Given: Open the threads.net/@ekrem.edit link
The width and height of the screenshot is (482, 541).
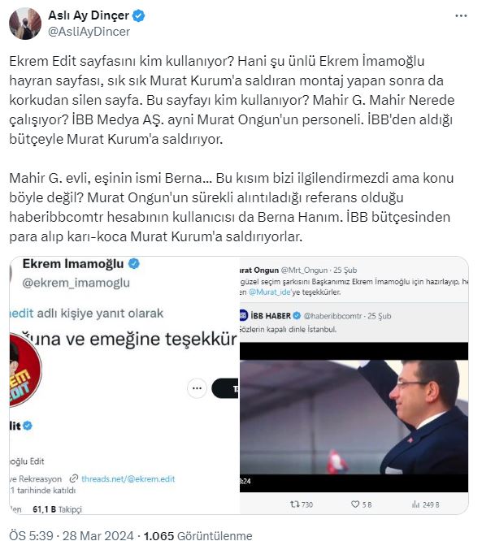Looking at the screenshot, I should pos(128,479).
